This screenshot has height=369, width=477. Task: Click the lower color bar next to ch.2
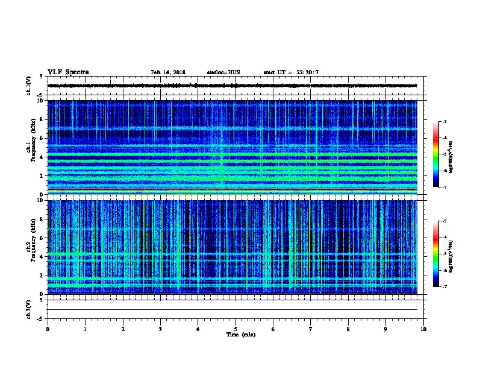point(435,254)
